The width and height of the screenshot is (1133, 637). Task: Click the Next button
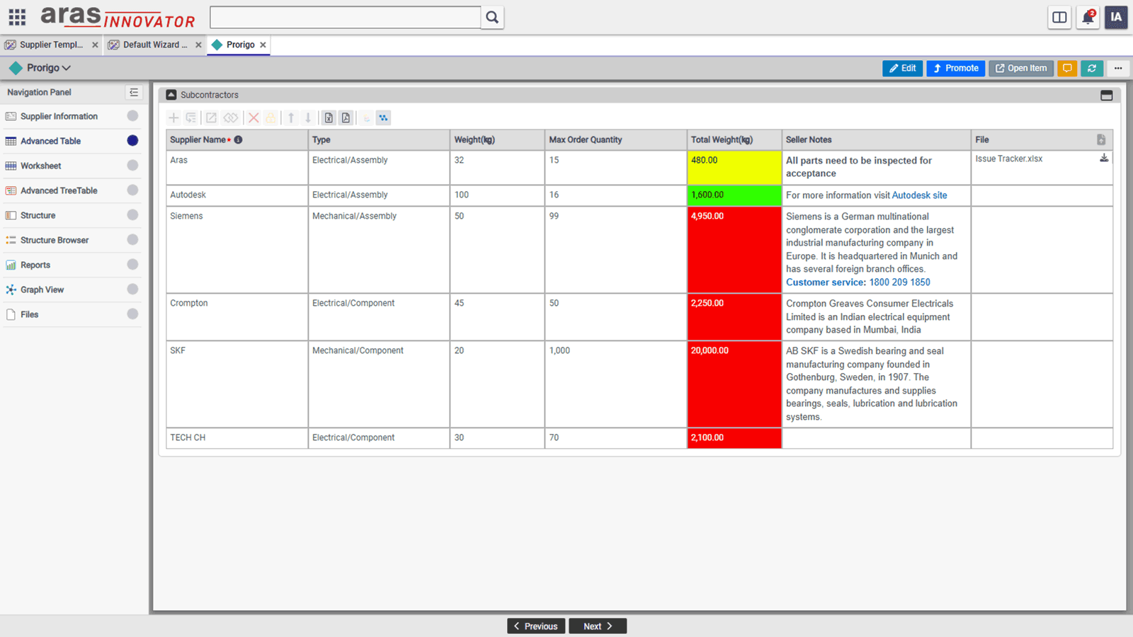click(x=598, y=626)
